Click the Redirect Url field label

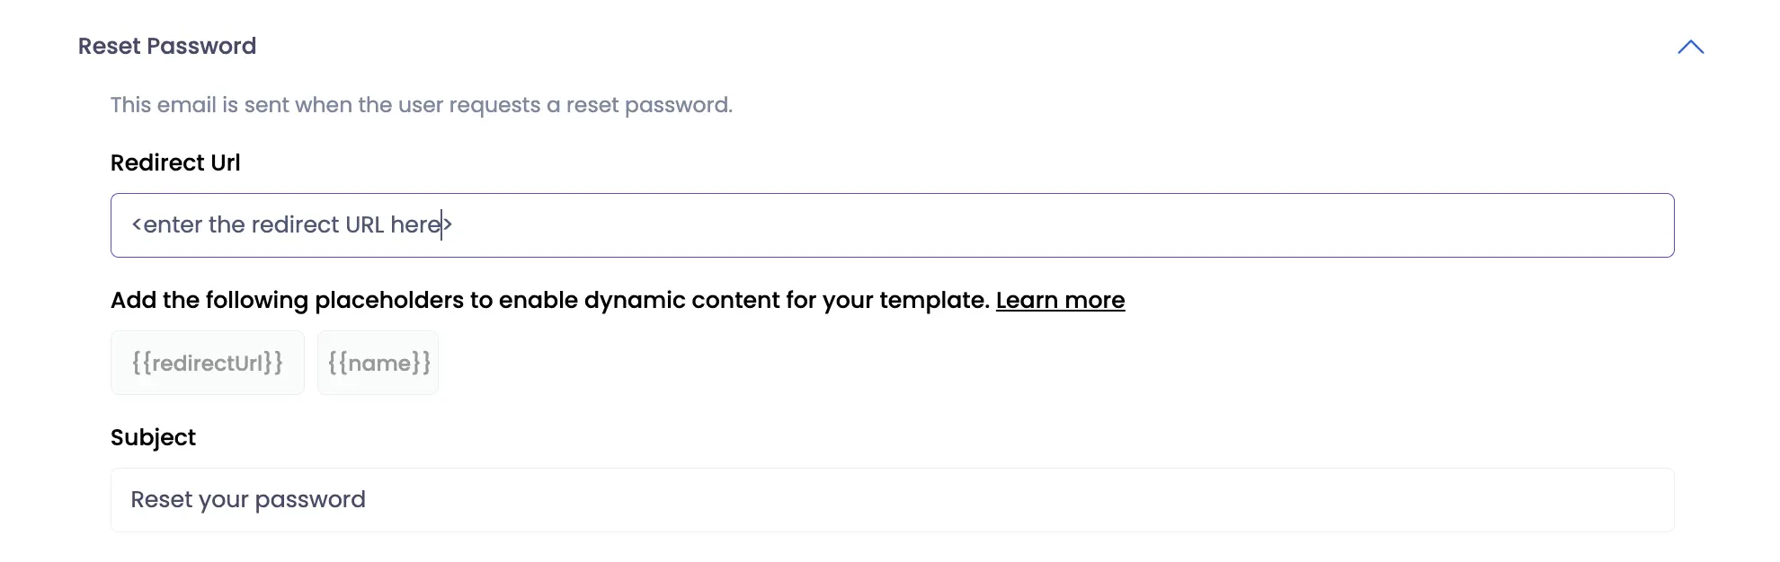point(175,162)
